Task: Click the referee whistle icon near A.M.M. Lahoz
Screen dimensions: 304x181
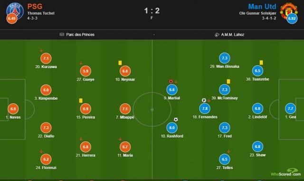Action: [x=217, y=35]
